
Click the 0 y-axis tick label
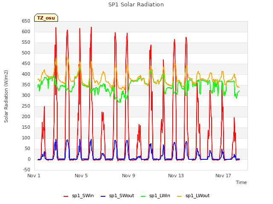[29, 159]
